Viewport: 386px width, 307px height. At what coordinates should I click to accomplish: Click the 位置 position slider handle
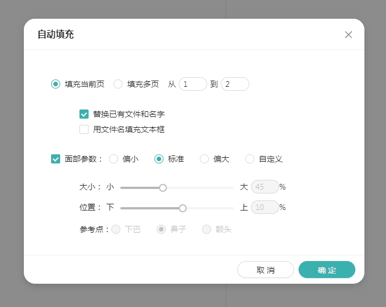[183, 208]
